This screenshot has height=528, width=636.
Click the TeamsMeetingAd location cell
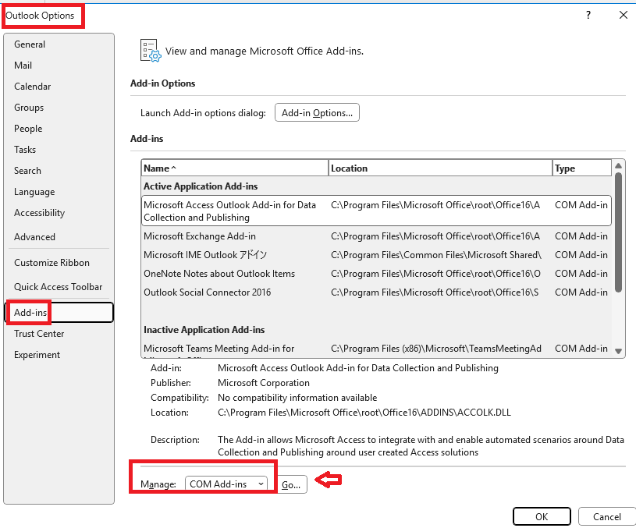click(436, 349)
